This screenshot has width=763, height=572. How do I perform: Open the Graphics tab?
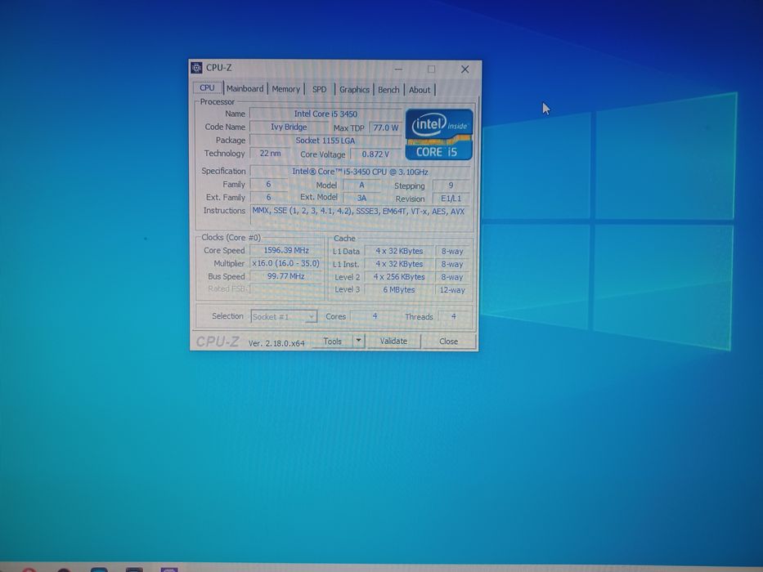[x=354, y=90]
